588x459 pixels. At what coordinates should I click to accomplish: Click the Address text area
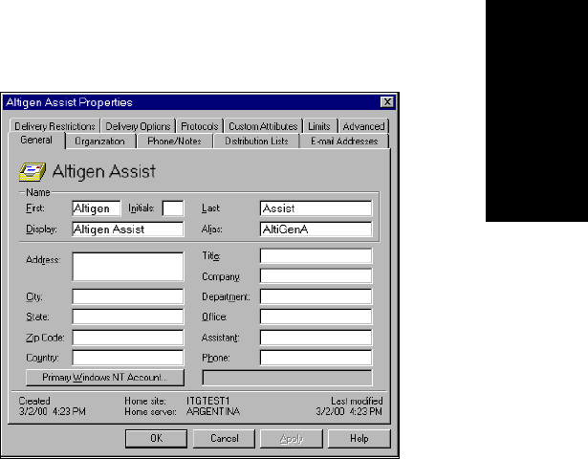point(128,267)
